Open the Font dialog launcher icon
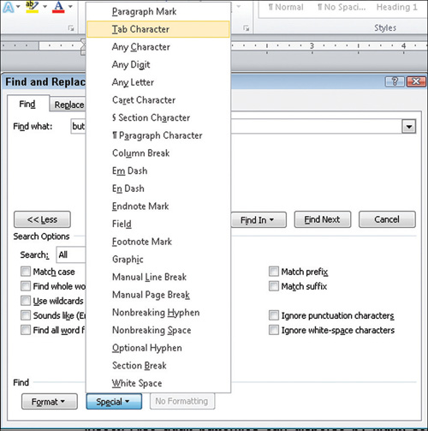Screen dimensions: 428x431 71,28
